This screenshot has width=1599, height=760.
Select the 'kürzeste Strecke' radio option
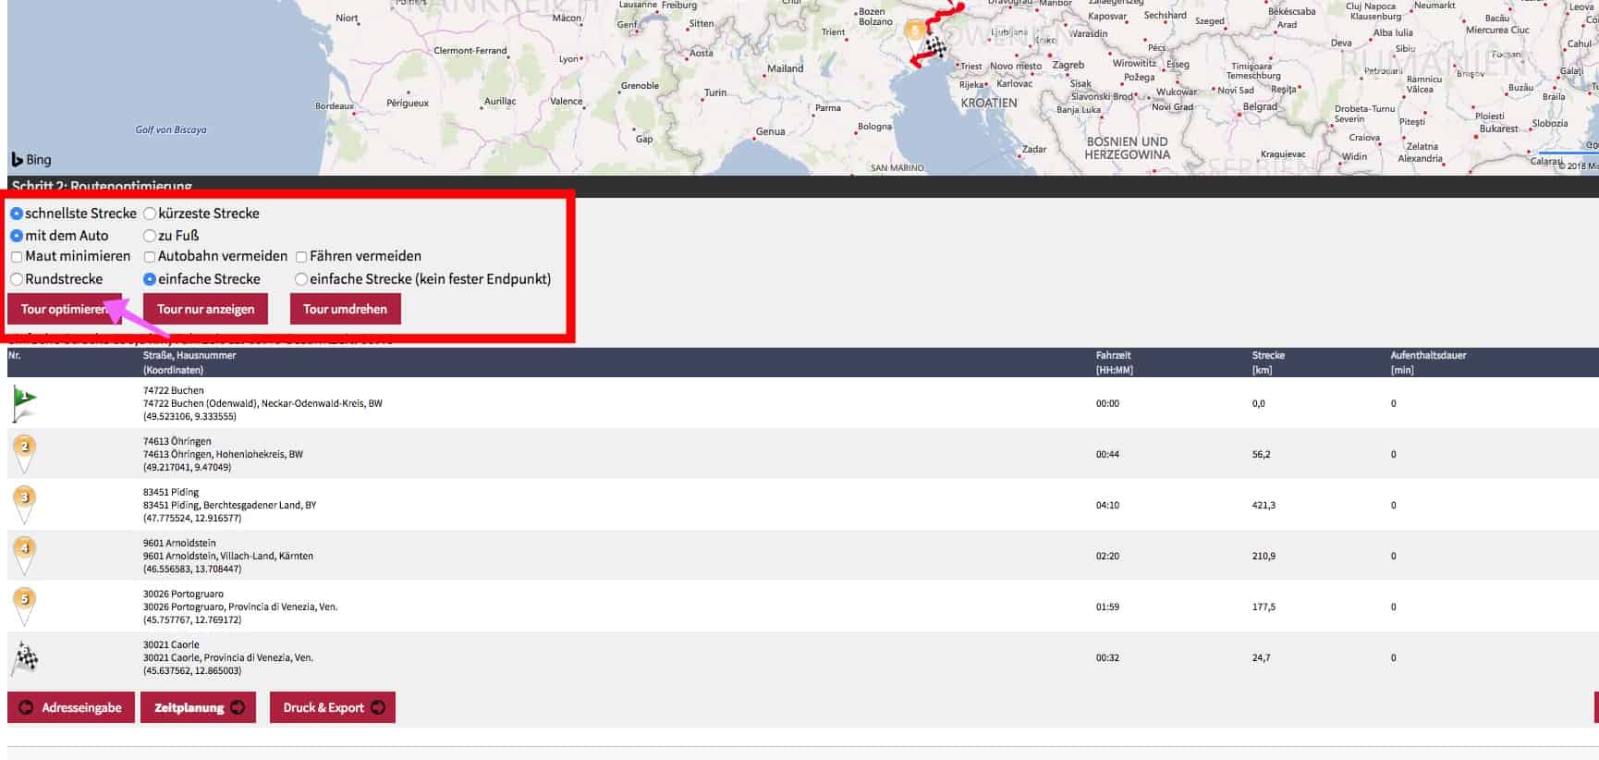tap(150, 214)
